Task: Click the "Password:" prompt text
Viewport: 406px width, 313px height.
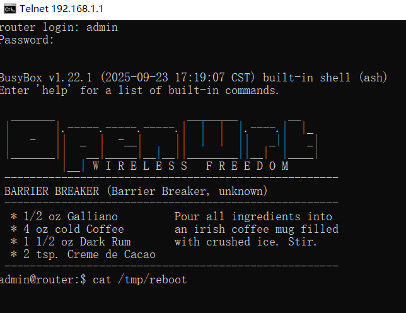Action: tap(27, 40)
